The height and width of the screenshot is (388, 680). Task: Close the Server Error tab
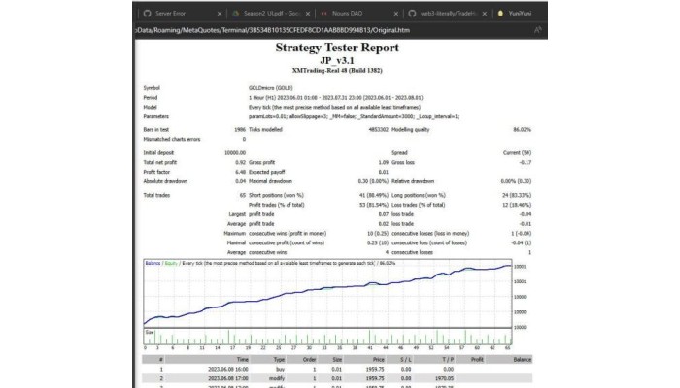(221, 14)
